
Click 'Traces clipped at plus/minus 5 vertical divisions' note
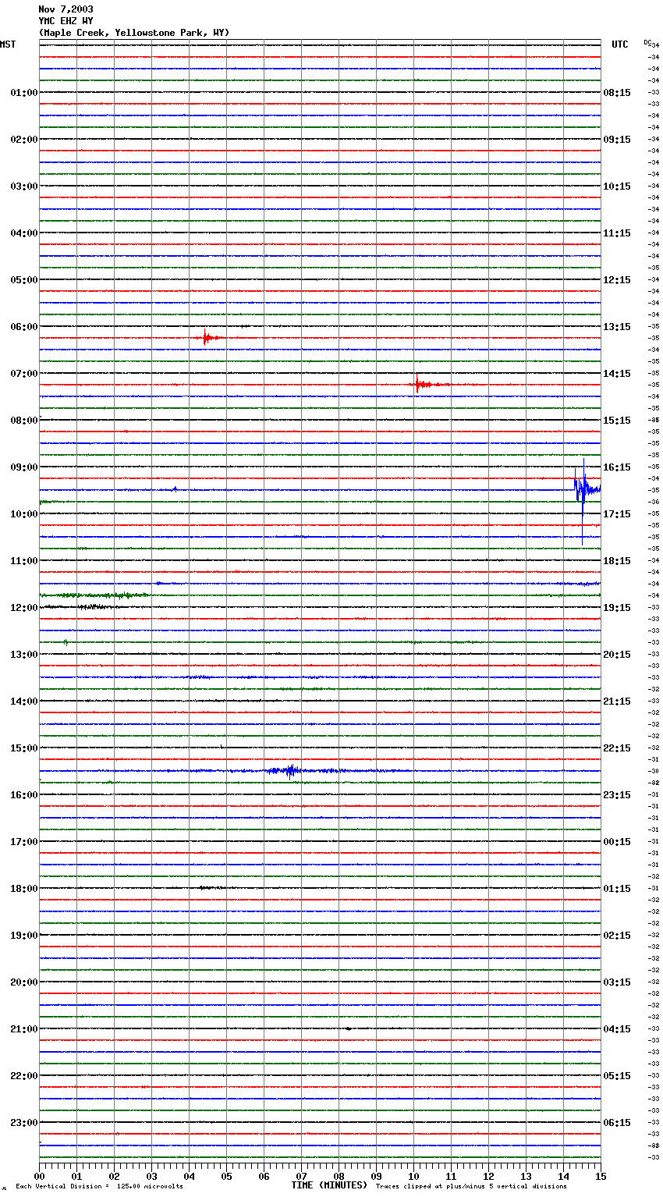[x=471, y=1187]
